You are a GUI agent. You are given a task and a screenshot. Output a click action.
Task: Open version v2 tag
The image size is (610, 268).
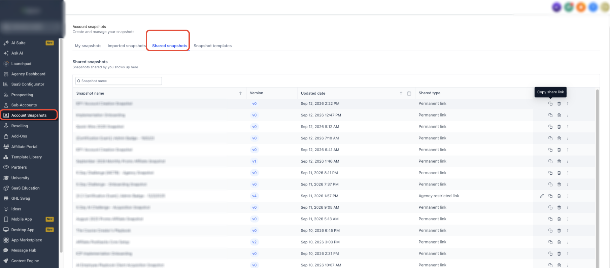(254, 242)
